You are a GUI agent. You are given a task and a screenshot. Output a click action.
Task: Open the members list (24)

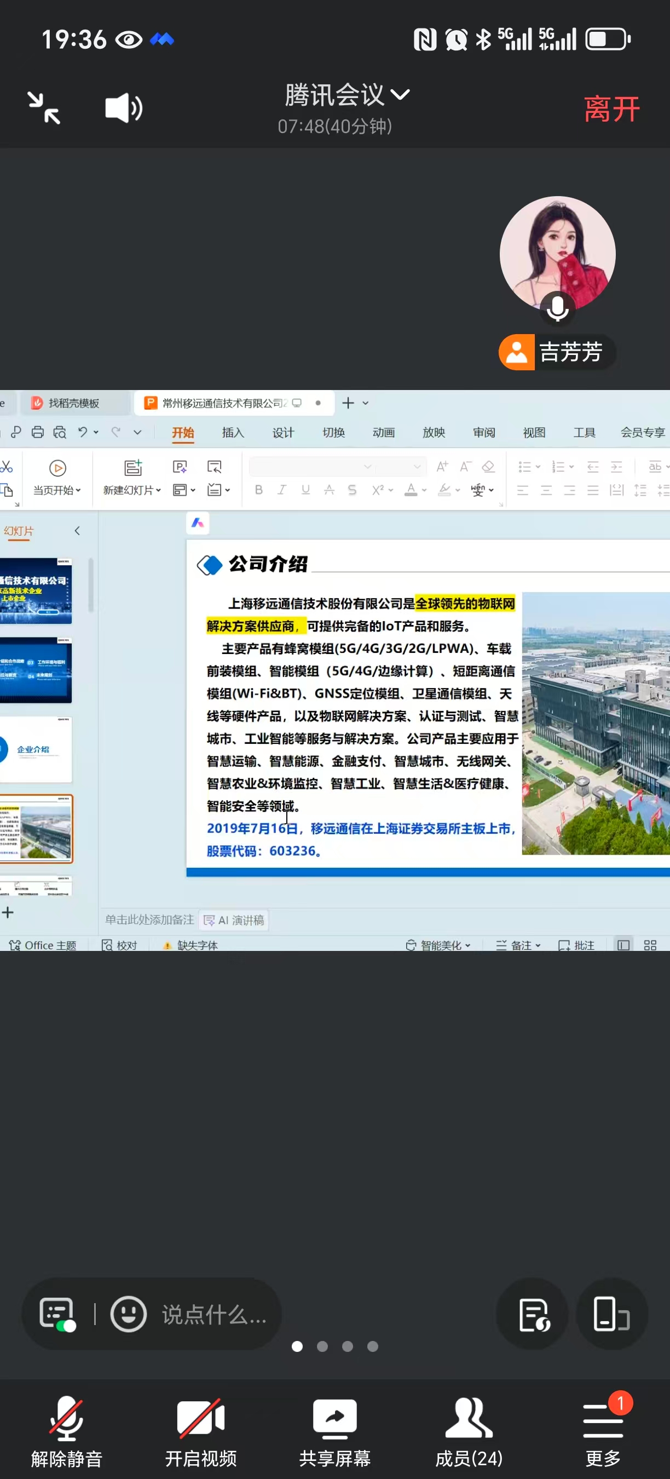click(469, 1431)
